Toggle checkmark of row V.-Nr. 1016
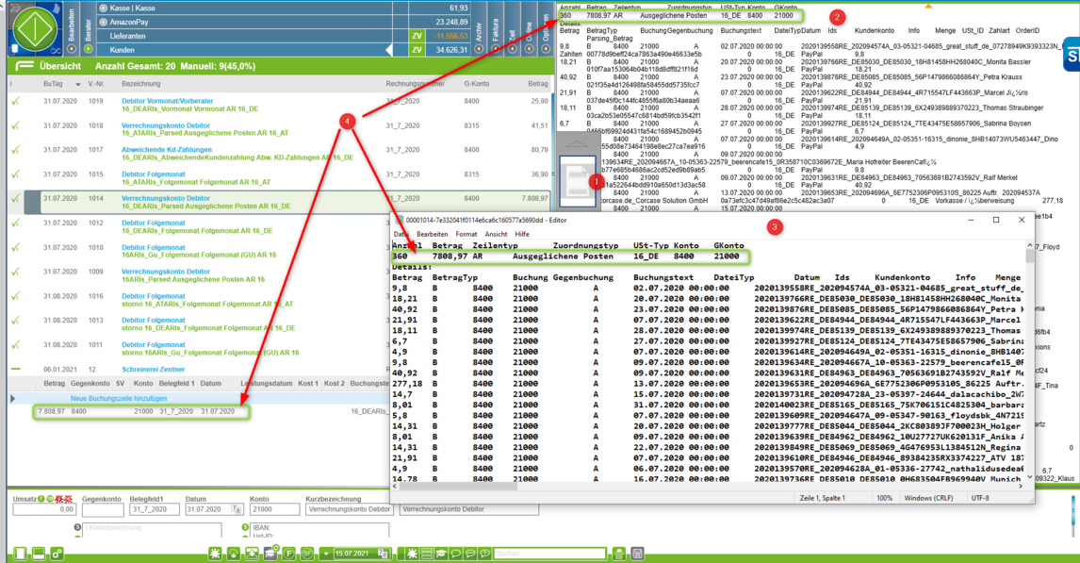1080x563 pixels. (16, 296)
